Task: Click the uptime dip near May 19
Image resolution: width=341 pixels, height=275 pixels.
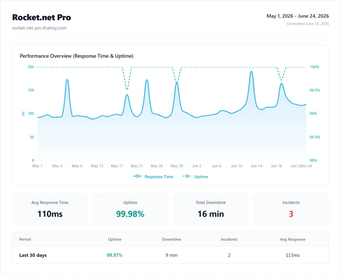Action: (x=127, y=89)
